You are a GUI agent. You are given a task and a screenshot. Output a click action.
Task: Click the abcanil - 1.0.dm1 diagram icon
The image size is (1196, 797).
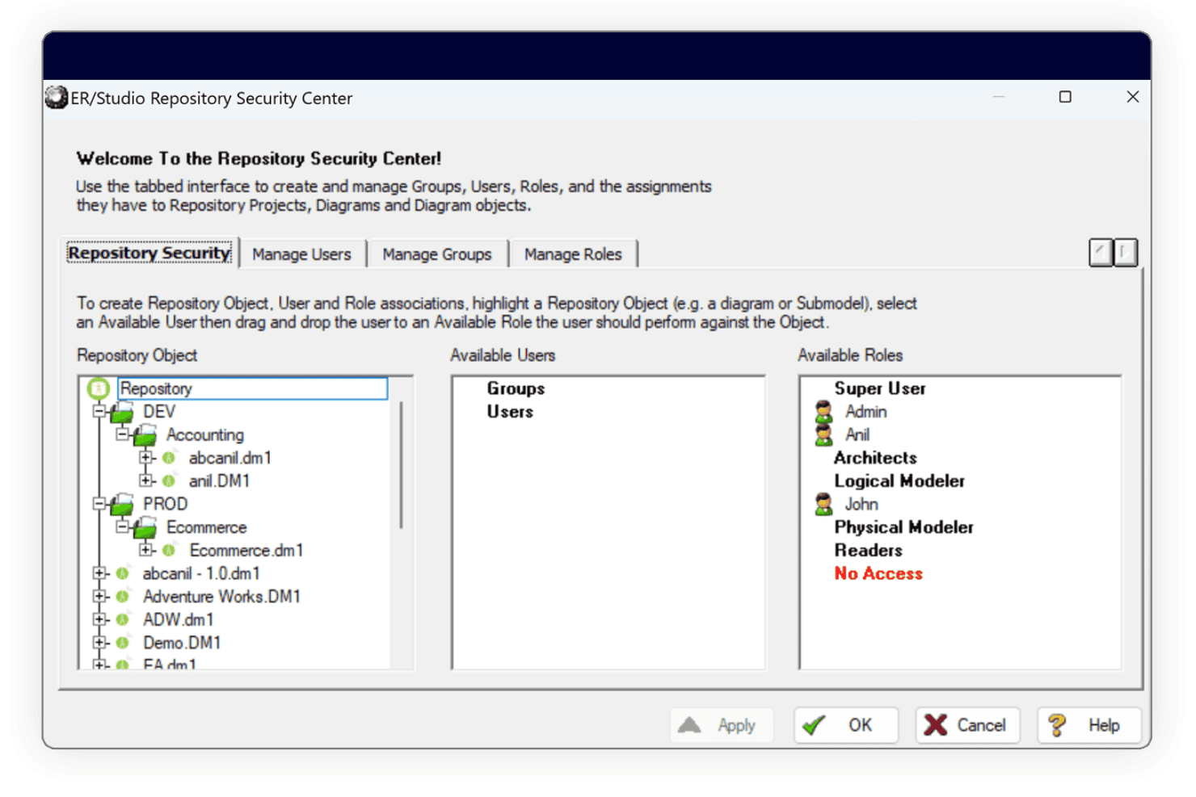[123, 574]
